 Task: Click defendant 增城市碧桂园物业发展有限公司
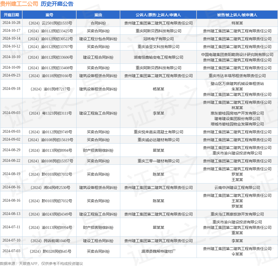click(x=237, y=124)
